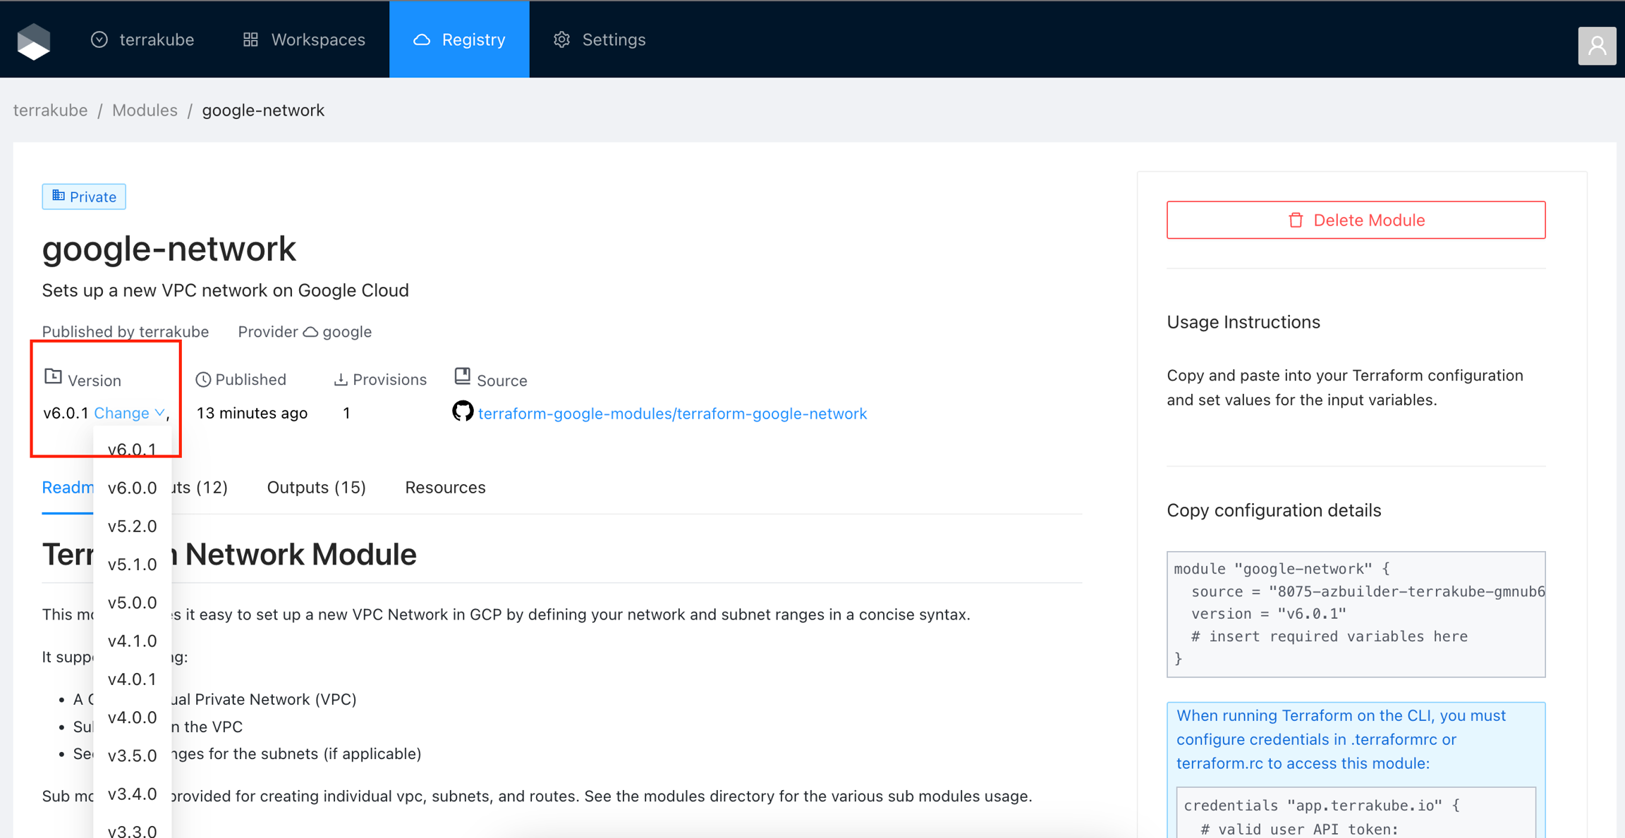Click the Settings gear icon
The height and width of the screenshot is (838, 1625).
(561, 39)
